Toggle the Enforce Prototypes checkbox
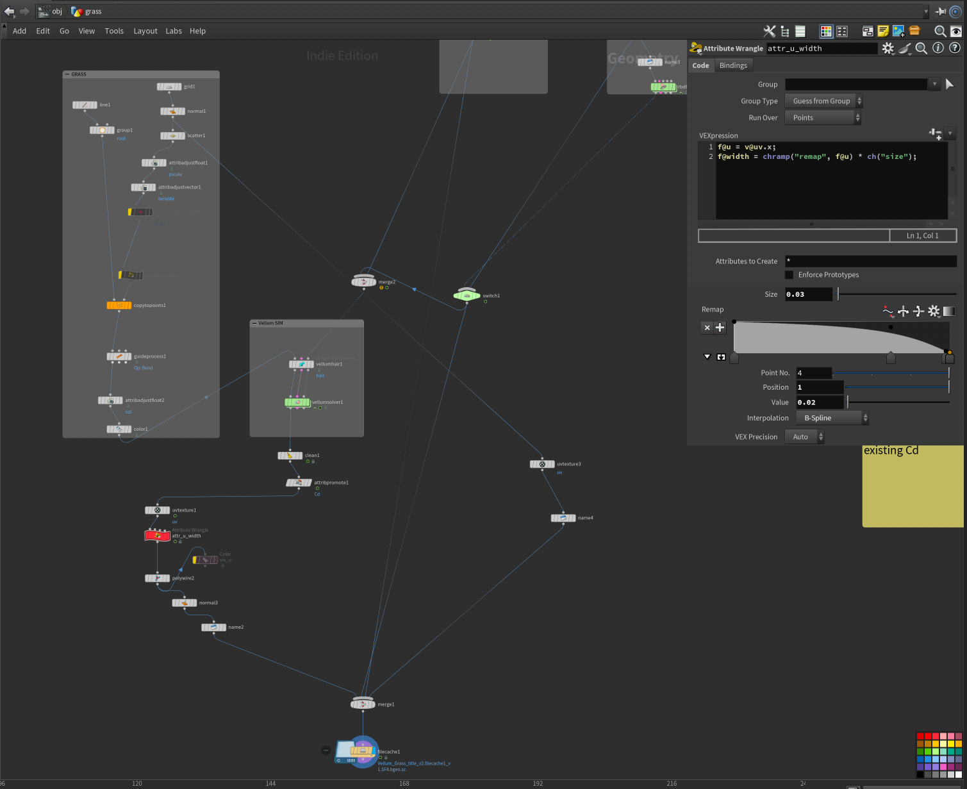 (789, 275)
